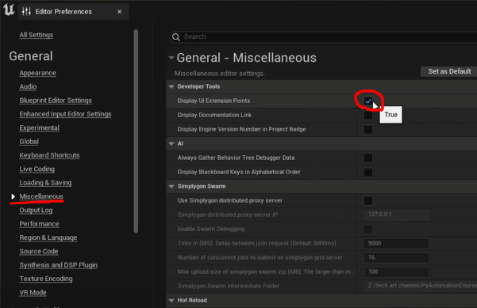This screenshot has height=308, width=477.
Task: Open Performance settings
Action: (x=39, y=223)
